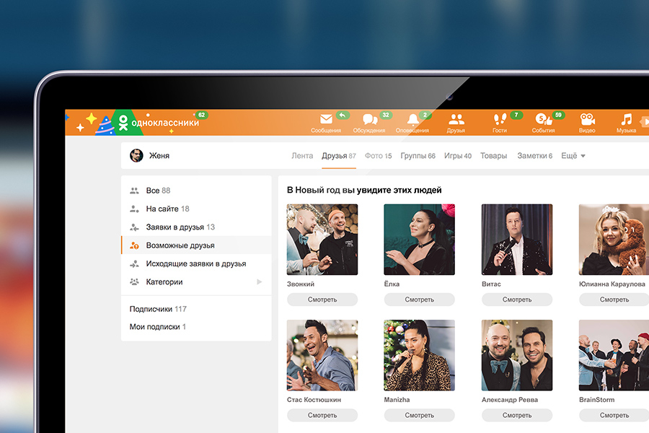Open the Александр Ревва photo thumbnail
Screen dimensions: 649x433
tap(517, 355)
